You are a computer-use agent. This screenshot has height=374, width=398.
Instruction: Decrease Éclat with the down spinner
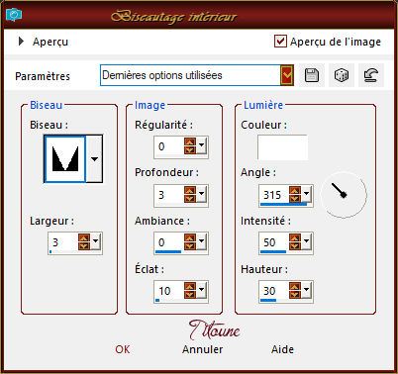[x=190, y=295]
